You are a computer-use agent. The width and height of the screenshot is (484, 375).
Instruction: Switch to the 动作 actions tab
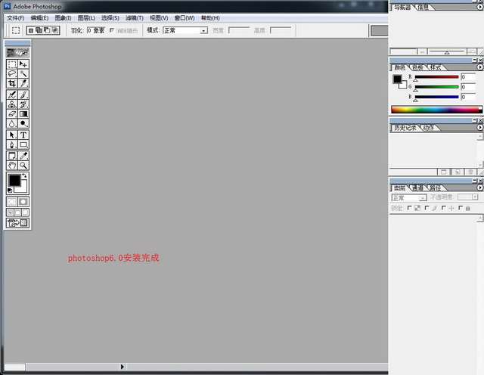pyautogui.click(x=429, y=128)
